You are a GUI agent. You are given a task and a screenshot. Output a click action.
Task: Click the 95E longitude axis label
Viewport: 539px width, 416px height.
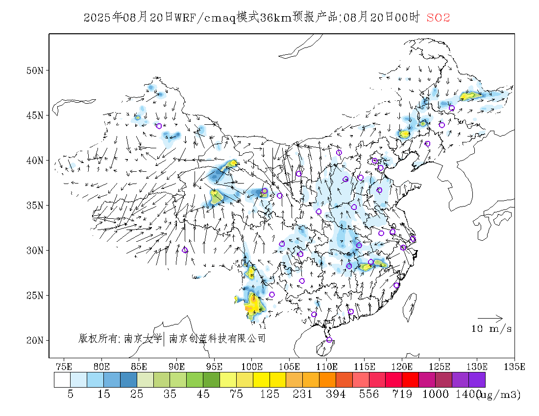[x=214, y=367]
